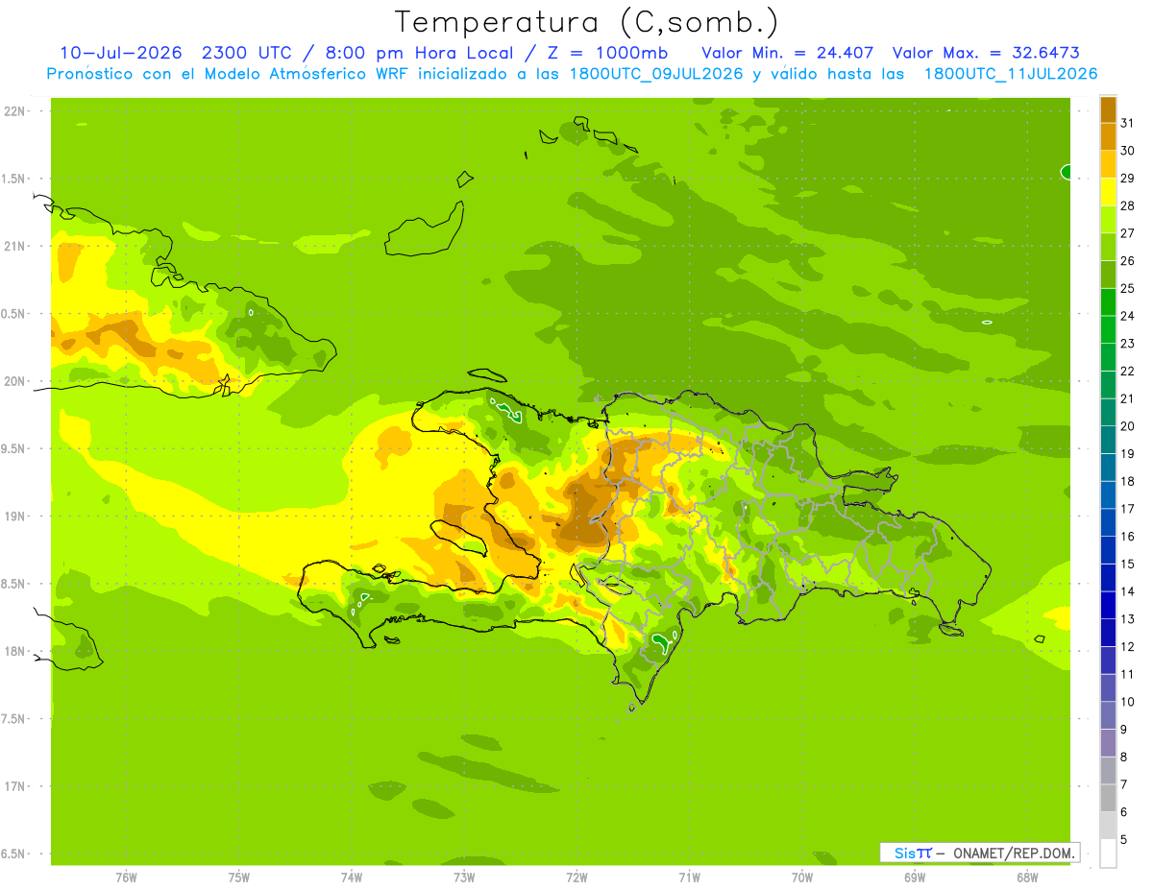This screenshot has height=890, width=1153.
Task: Pick the teal colorbar segment between 19 and 20
Action: click(x=1109, y=440)
